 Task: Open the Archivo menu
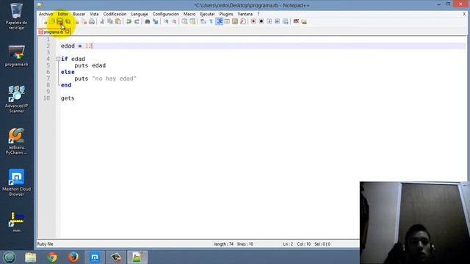click(x=46, y=14)
